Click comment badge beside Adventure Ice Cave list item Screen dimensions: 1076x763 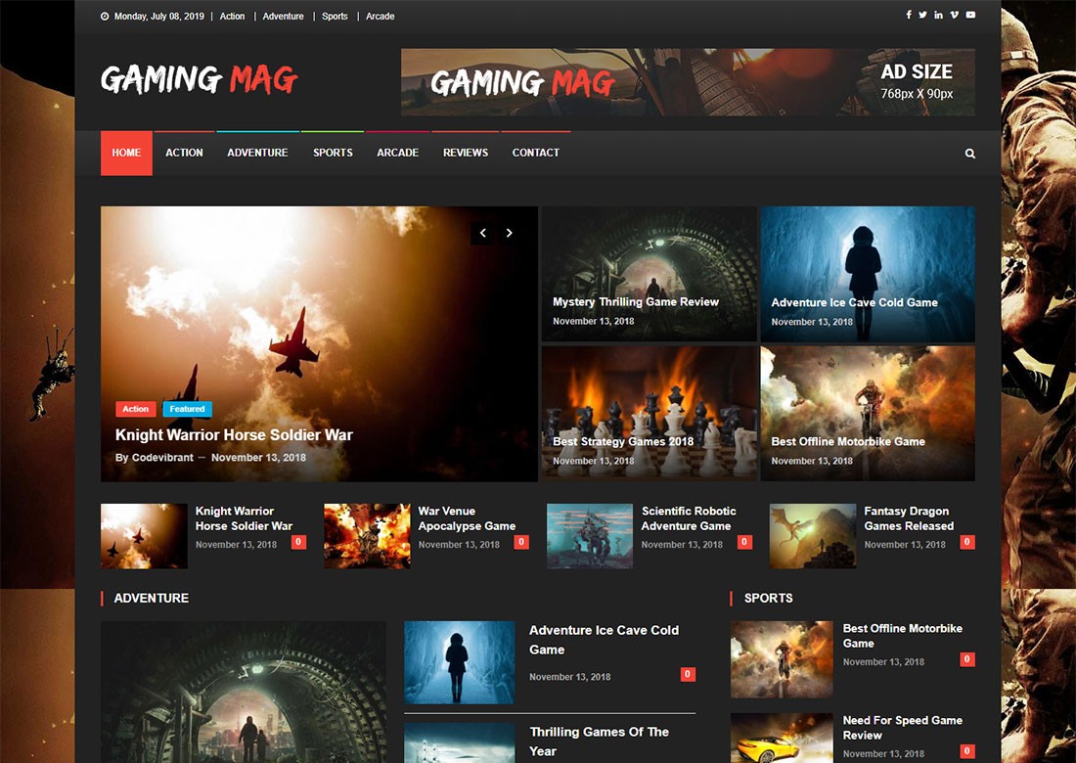click(688, 674)
